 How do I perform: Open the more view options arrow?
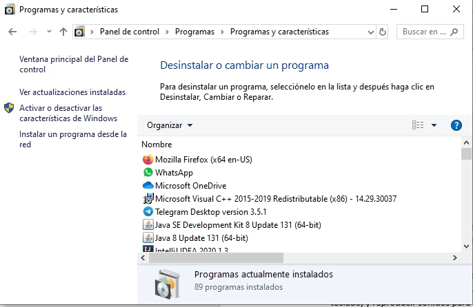[x=434, y=125]
